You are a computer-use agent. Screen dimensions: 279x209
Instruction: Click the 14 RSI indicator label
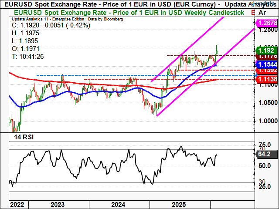point(24,138)
